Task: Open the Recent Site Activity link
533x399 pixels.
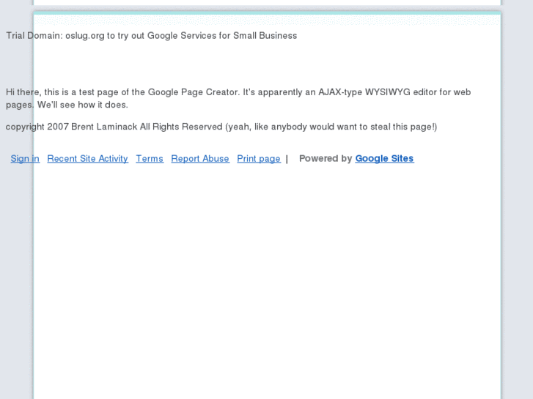Action: point(87,159)
